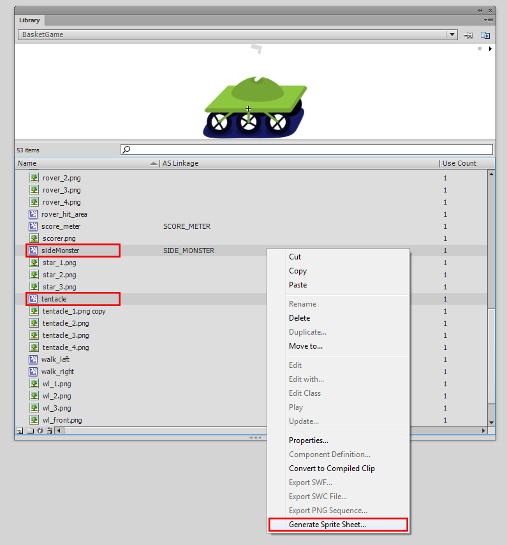Click the New Folder icon
The width and height of the screenshot is (507, 545).
(29, 431)
